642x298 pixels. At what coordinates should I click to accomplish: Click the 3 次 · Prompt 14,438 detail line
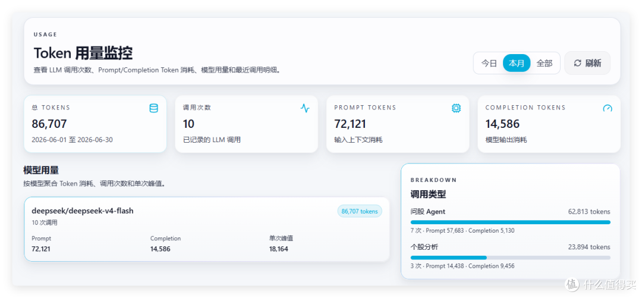click(462, 266)
